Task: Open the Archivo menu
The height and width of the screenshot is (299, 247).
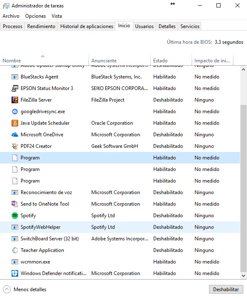Action: pos(11,16)
